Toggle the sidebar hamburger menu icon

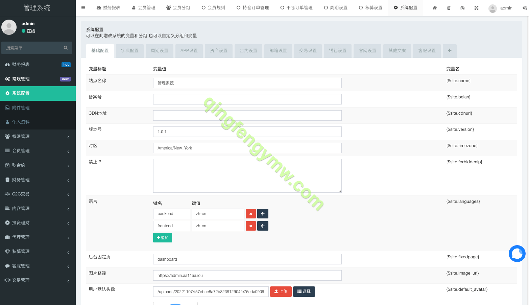83,8
